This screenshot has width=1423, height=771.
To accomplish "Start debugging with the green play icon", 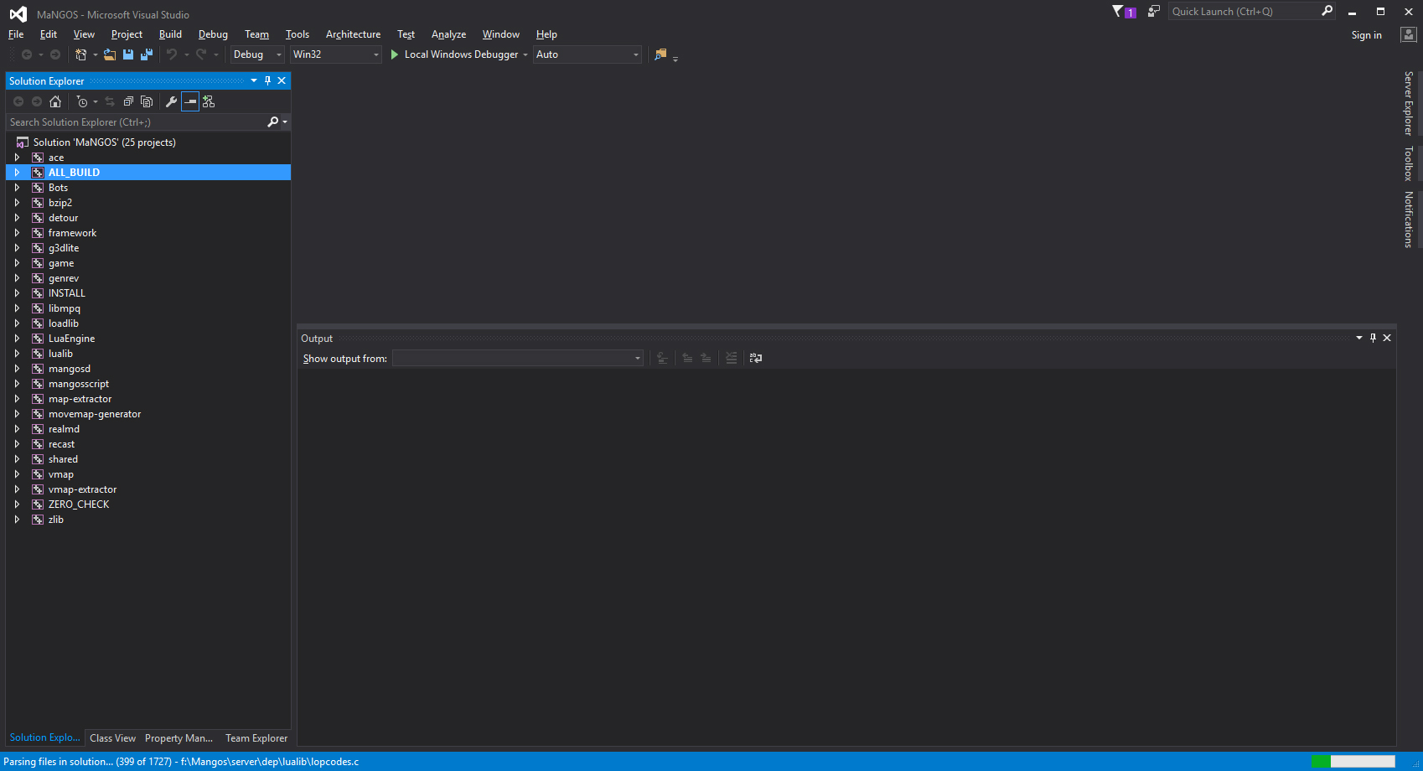I will pyautogui.click(x=395, y=54).
